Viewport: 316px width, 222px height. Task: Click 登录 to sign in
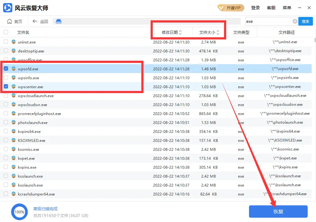tap(255, 8)
